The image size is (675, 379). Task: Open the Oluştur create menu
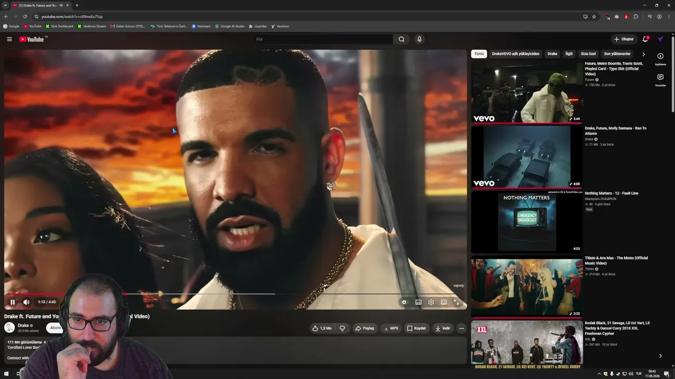click(x=623, y=39)
